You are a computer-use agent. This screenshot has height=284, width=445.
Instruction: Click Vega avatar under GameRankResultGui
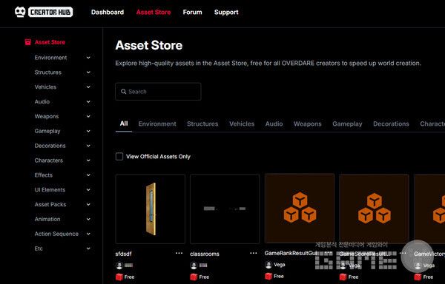tap(268, 265)
